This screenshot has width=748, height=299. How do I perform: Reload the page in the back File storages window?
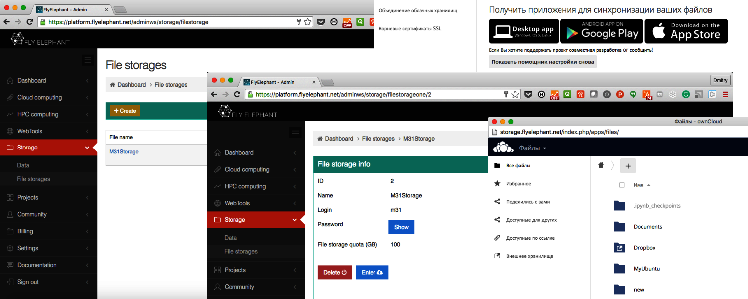(x=30, y=22)
